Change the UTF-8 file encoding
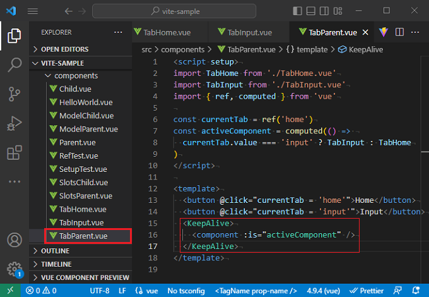The height and width of the screenshot is (297, 429). [100, 291]
